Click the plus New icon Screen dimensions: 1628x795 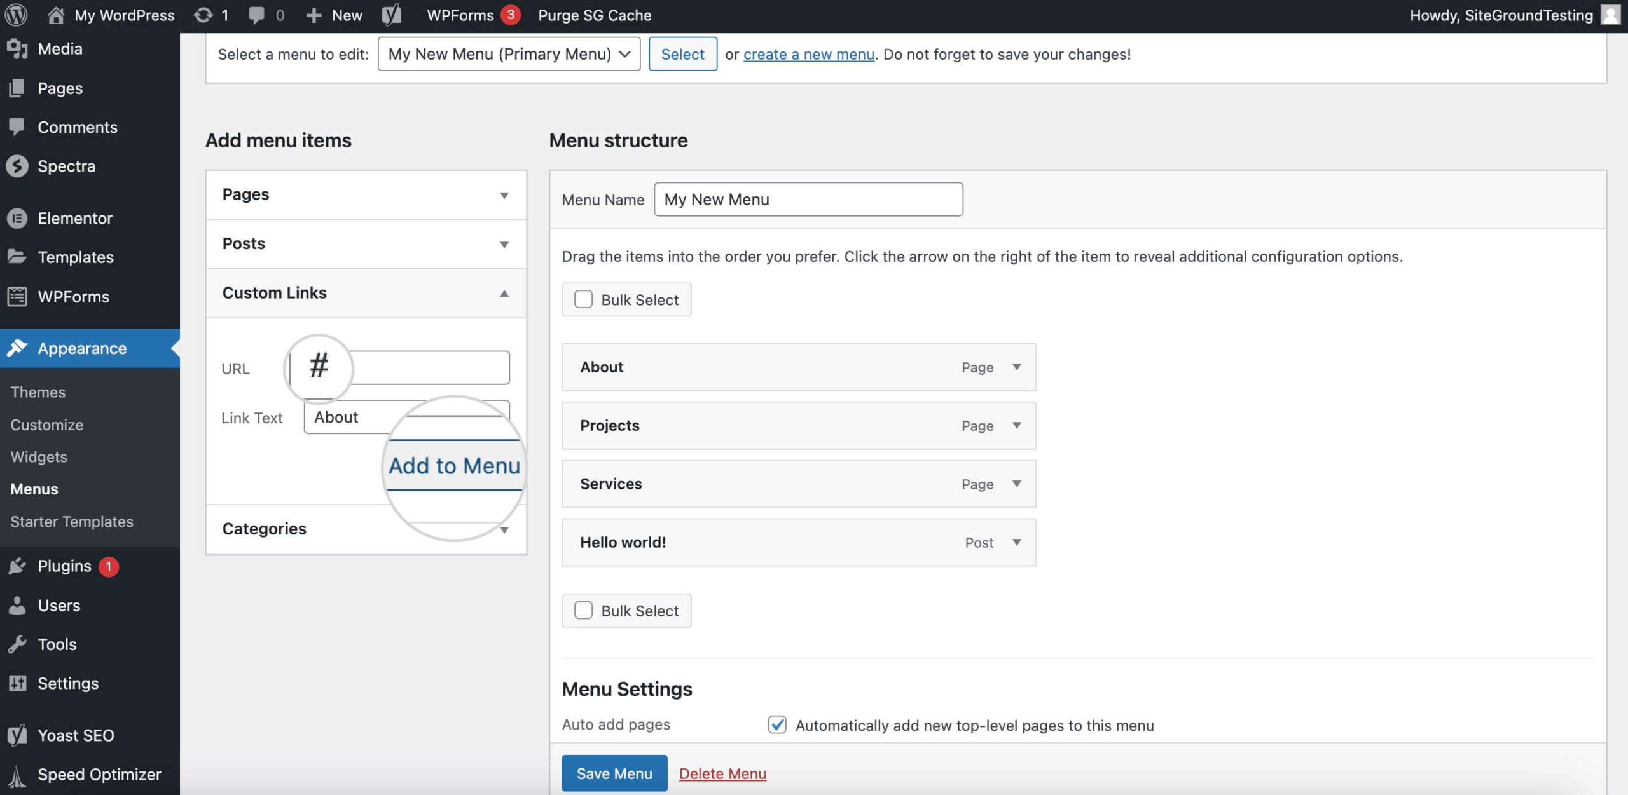(x=314, y=15)
